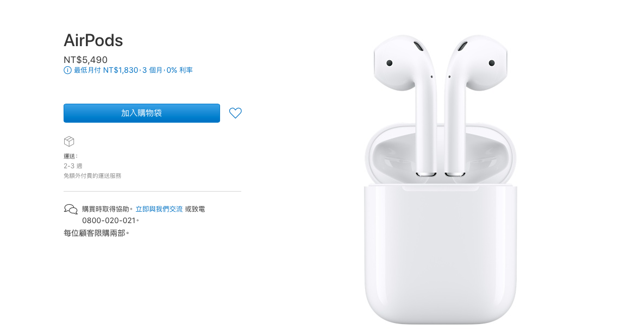Click the AirPods product title
The height and width of the screenshot is (336, 639).
click(93, 40)
